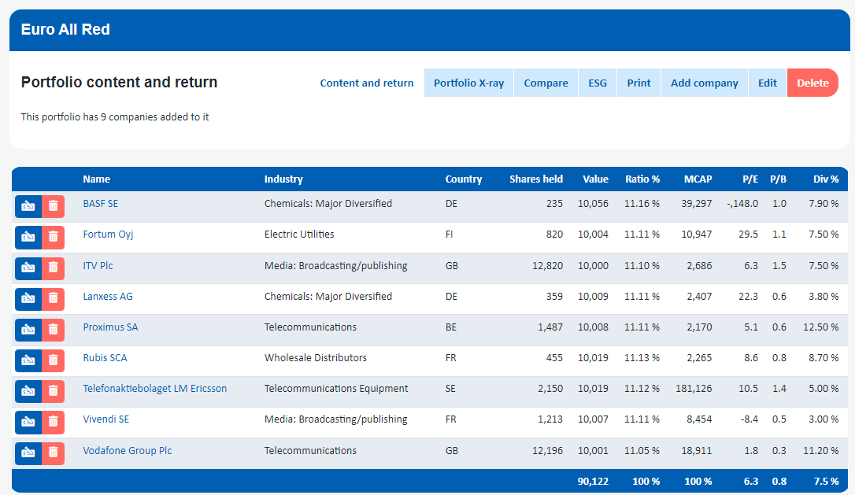Select the Telecommunications Equipment industry cell
The height and width of the screenshot is (495, 855).
pos(336,389)
